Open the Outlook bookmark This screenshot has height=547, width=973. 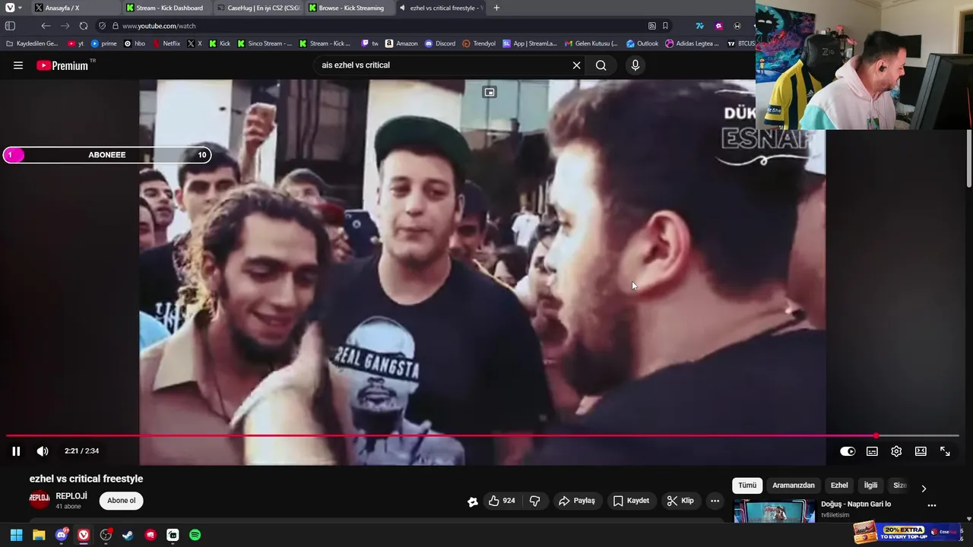coord(642,43)
